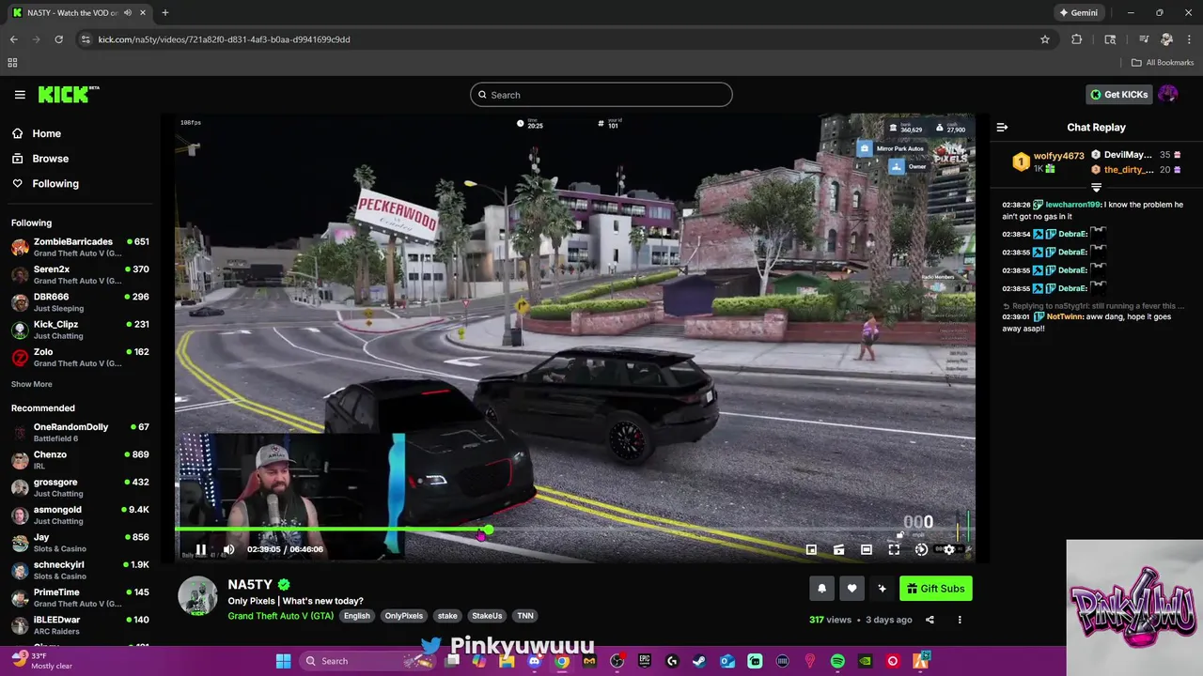Click wolfyy4673 top gifter entry
The image size is (1203, 676).
coord(1047,161)
